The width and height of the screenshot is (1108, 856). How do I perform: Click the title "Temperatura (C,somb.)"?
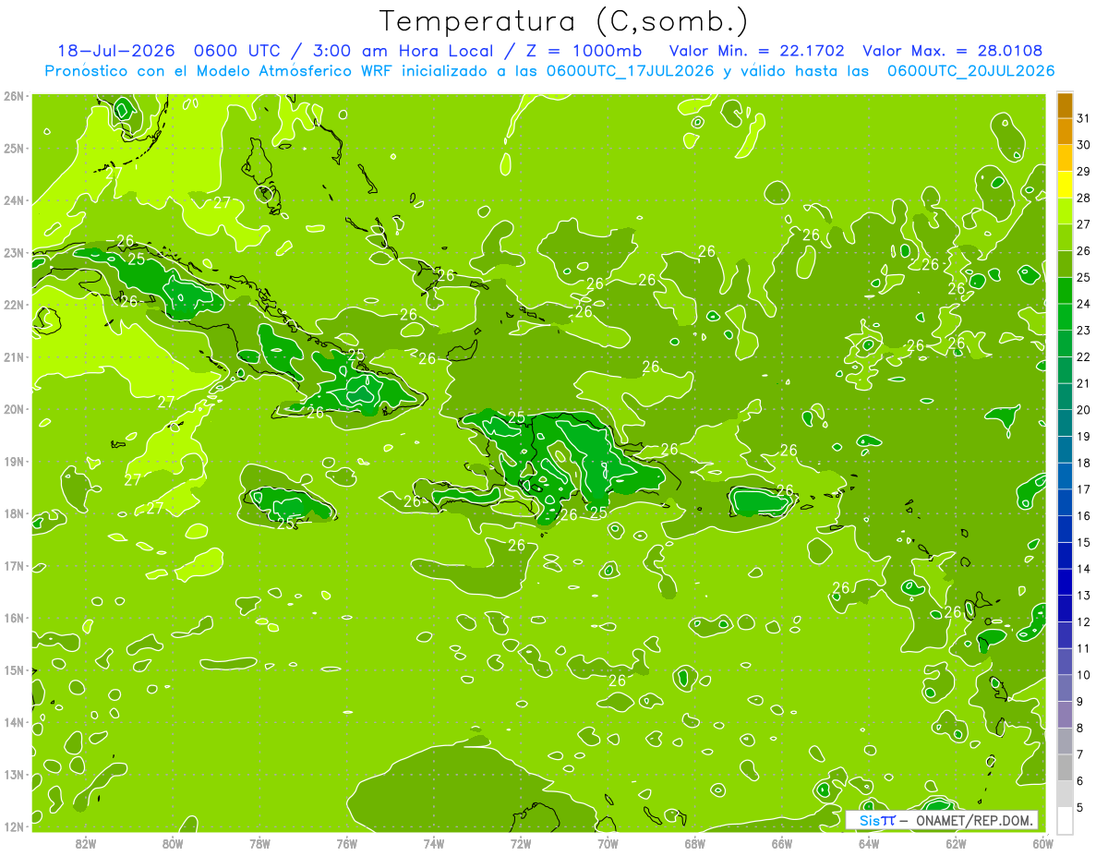pos(564,21)
